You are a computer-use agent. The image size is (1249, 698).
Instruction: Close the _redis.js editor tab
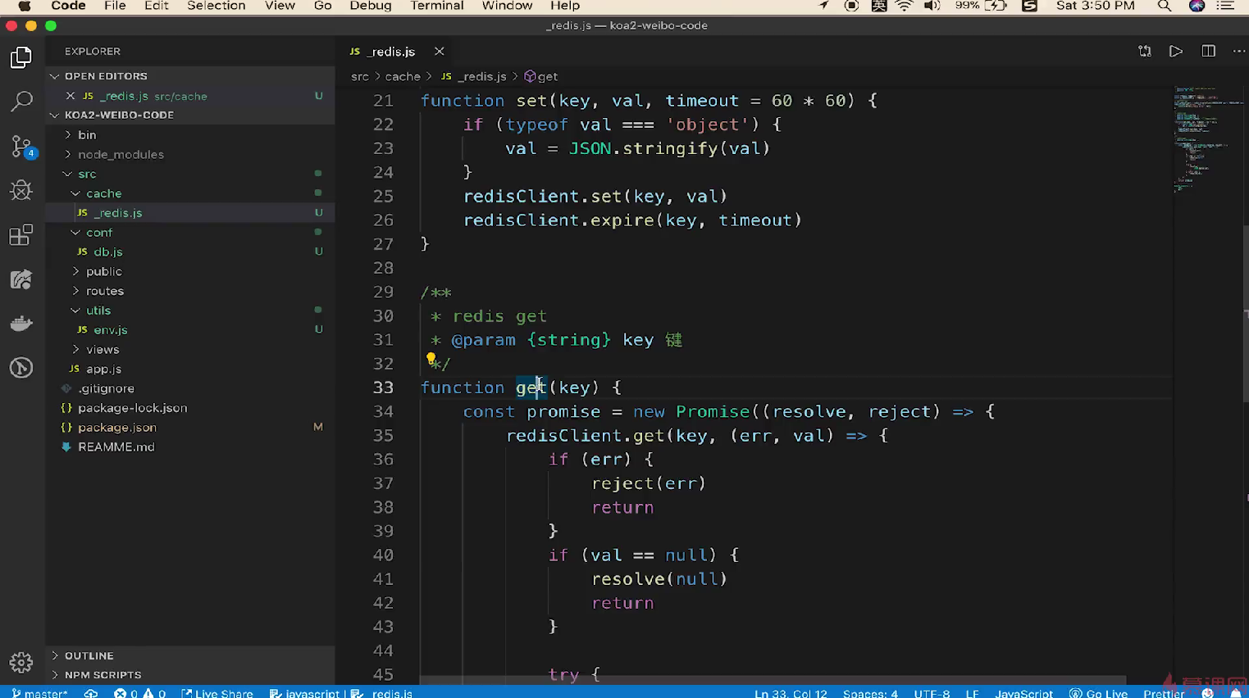point(440,52)
